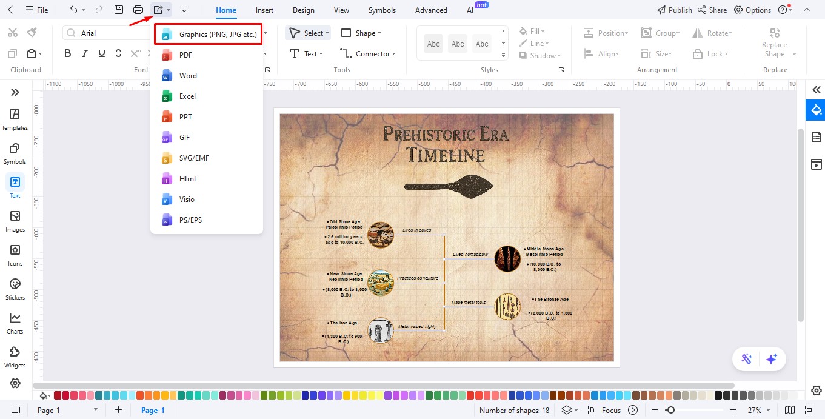The width and height of the screenshot is (825, 419).
Task: Toggle underline formatting
Action: (101, 53)
